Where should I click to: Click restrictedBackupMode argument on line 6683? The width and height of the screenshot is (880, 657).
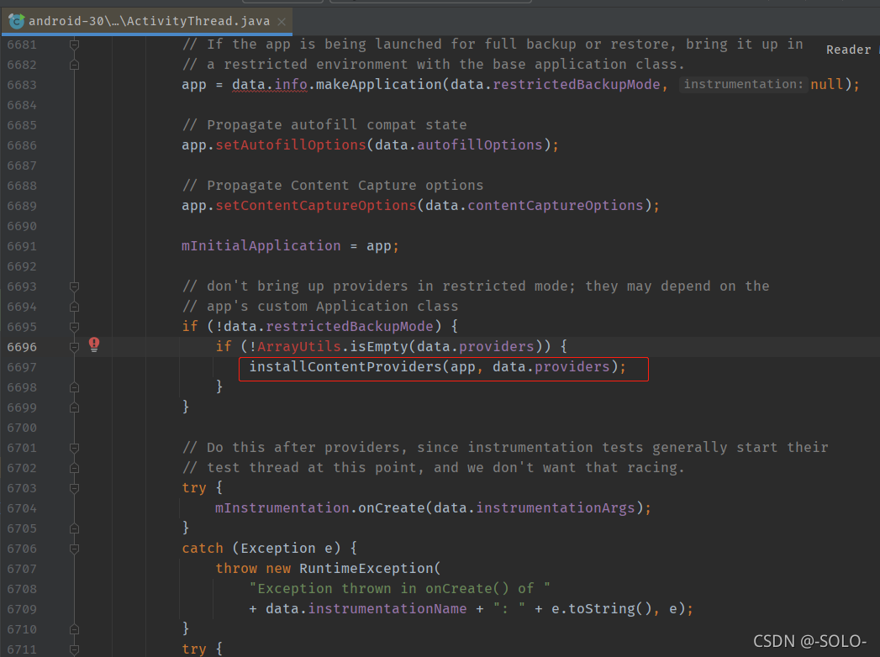(577, 85)
